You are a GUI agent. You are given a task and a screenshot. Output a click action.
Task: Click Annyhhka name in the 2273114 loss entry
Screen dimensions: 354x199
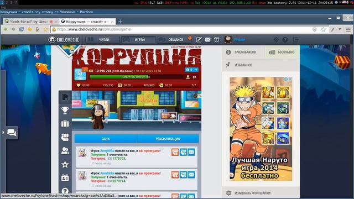coord(107,173)
